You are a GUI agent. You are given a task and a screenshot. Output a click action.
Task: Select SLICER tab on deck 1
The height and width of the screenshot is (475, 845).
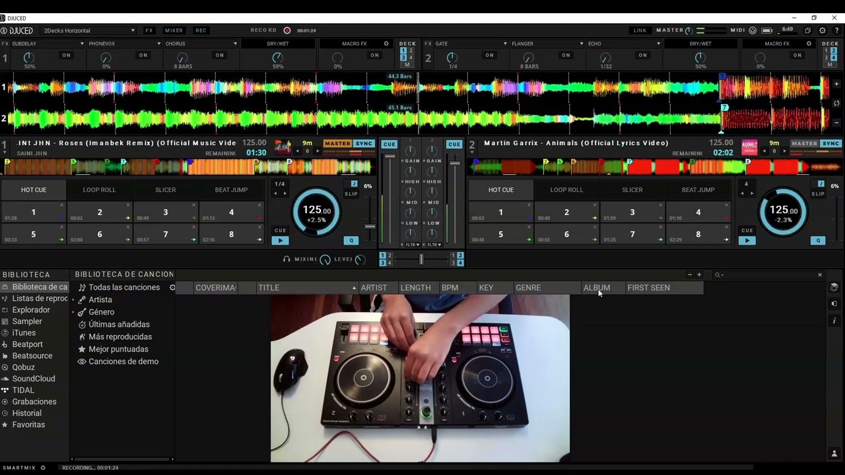166,190
